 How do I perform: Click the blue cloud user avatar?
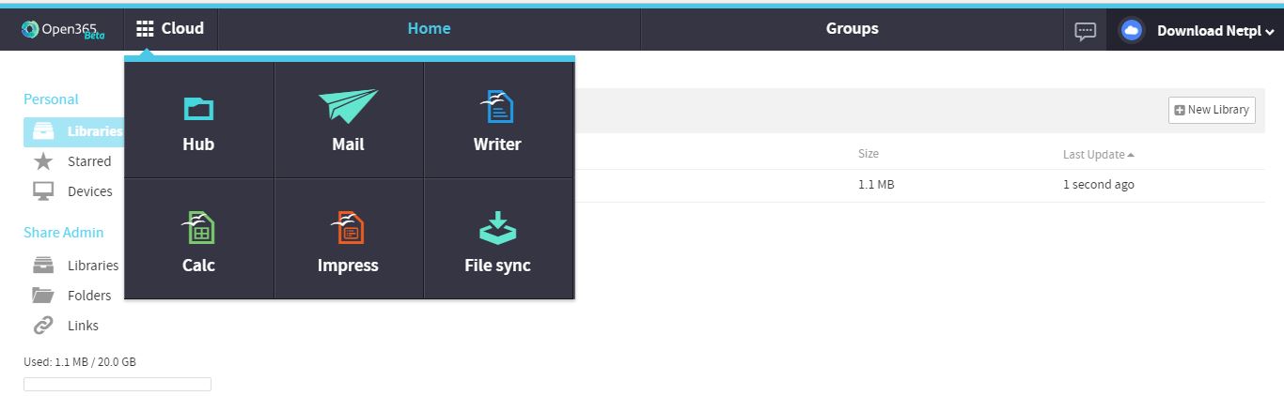tap(1132, 31)
